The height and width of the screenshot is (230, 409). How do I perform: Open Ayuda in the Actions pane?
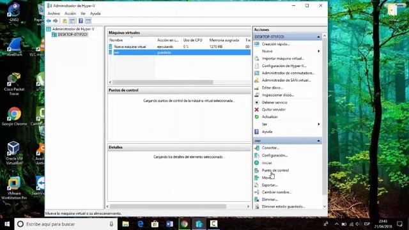pyautogui.click(x=267, y=132)
